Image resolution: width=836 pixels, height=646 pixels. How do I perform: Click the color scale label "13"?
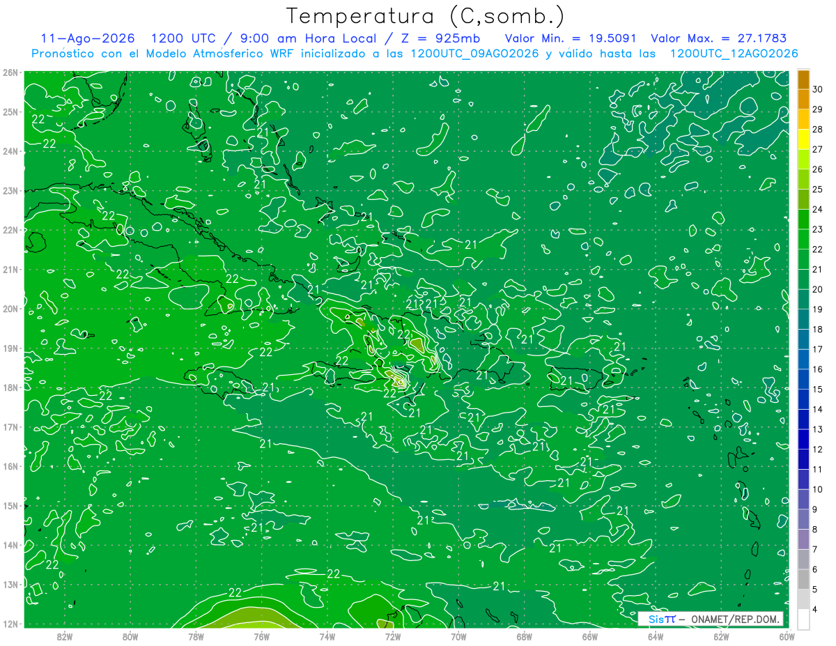(817, 429)
